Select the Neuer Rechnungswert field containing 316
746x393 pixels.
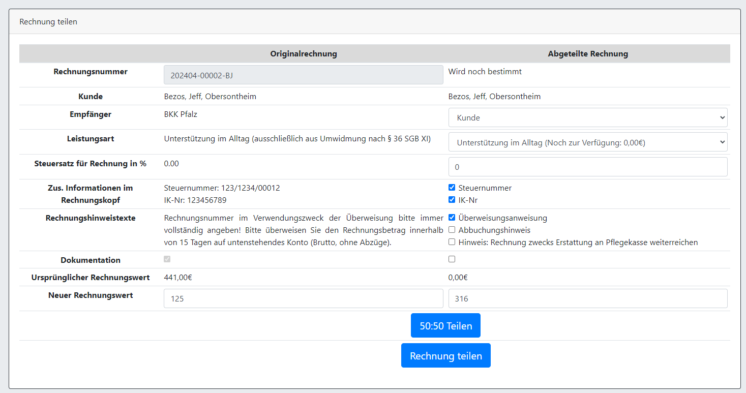(587, 298)
